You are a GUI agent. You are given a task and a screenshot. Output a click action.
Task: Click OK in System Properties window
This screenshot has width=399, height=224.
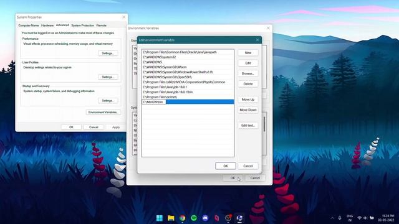click(71, 127)
